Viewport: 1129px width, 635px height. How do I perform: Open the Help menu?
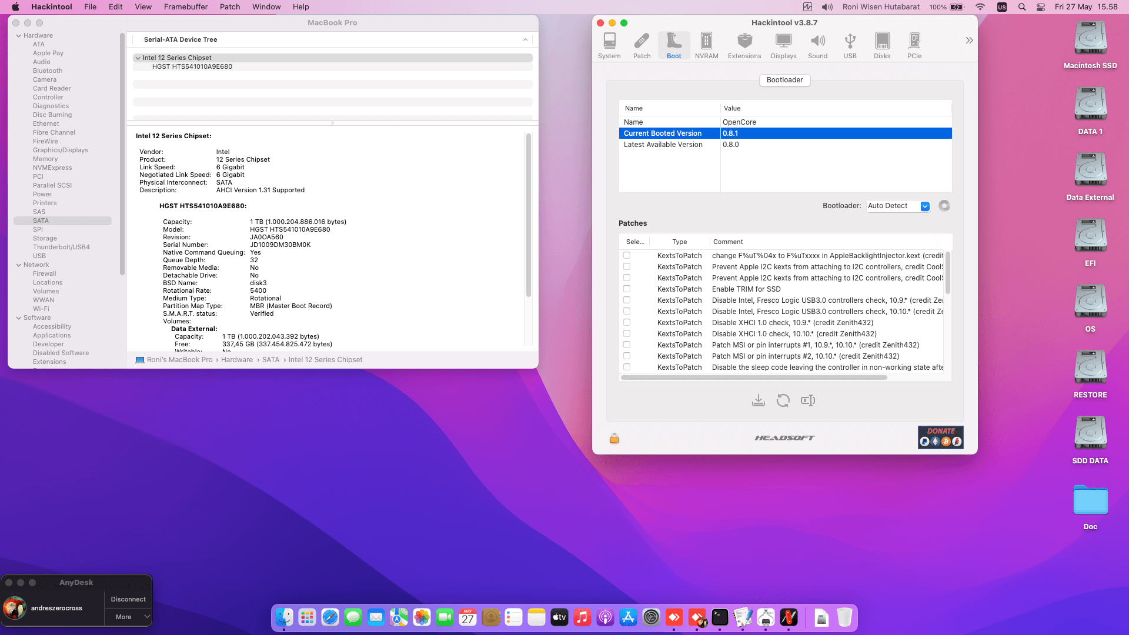point(301,7)
